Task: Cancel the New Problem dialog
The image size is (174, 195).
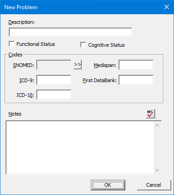Action: (154, 185)
